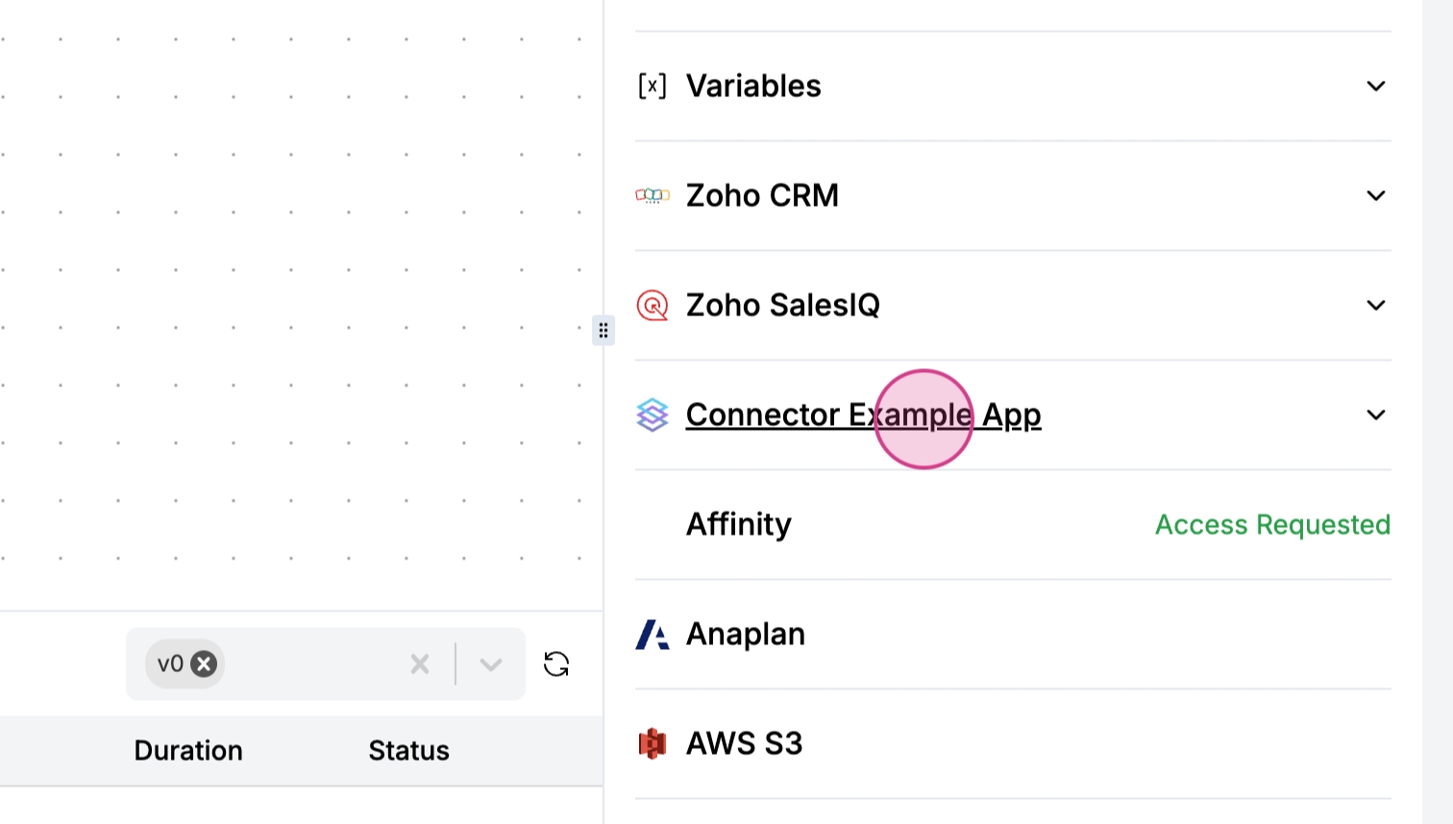
Task: Expand the Connector Example App chevron
Action: tap(1376, 415)
